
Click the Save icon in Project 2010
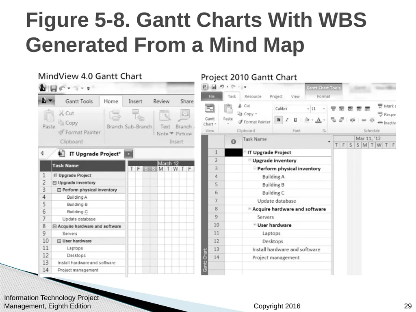pyautogui.click(x=214, y=87)
